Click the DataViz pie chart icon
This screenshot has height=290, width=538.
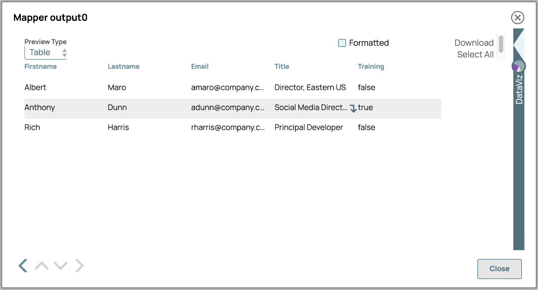[518, 66]
